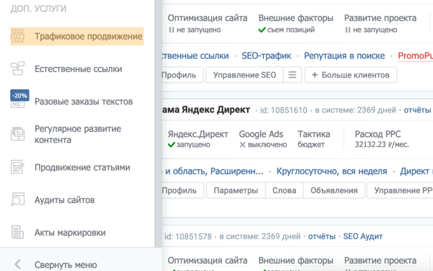Click the pause icon under Развитие проекта
Screen dimensions: 433x271
[x=348, y=30]
